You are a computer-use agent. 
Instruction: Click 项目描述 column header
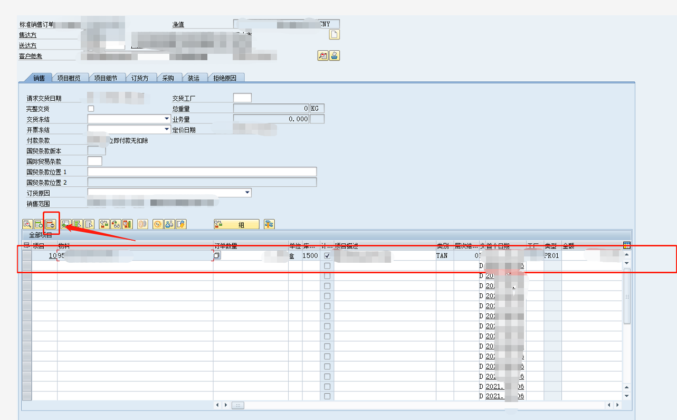tap(385, 246)
